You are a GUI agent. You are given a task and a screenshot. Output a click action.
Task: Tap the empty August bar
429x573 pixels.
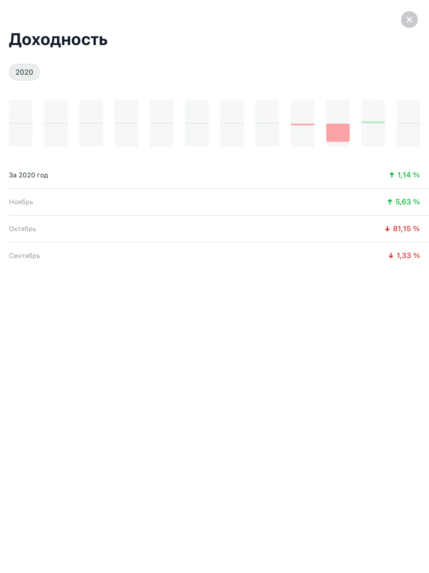[x=267, y=123]
